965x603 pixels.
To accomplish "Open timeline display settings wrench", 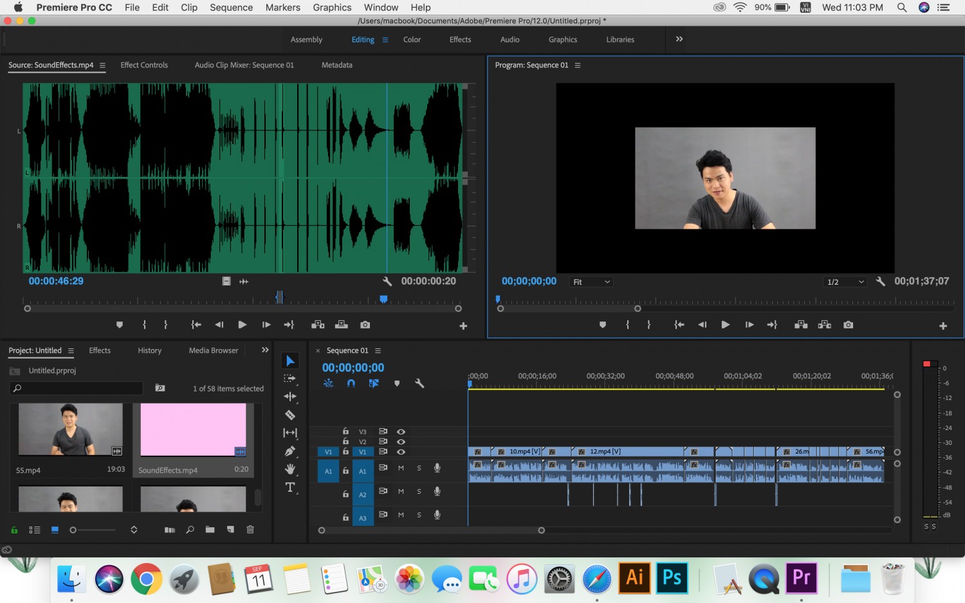I will pos(419,383).
